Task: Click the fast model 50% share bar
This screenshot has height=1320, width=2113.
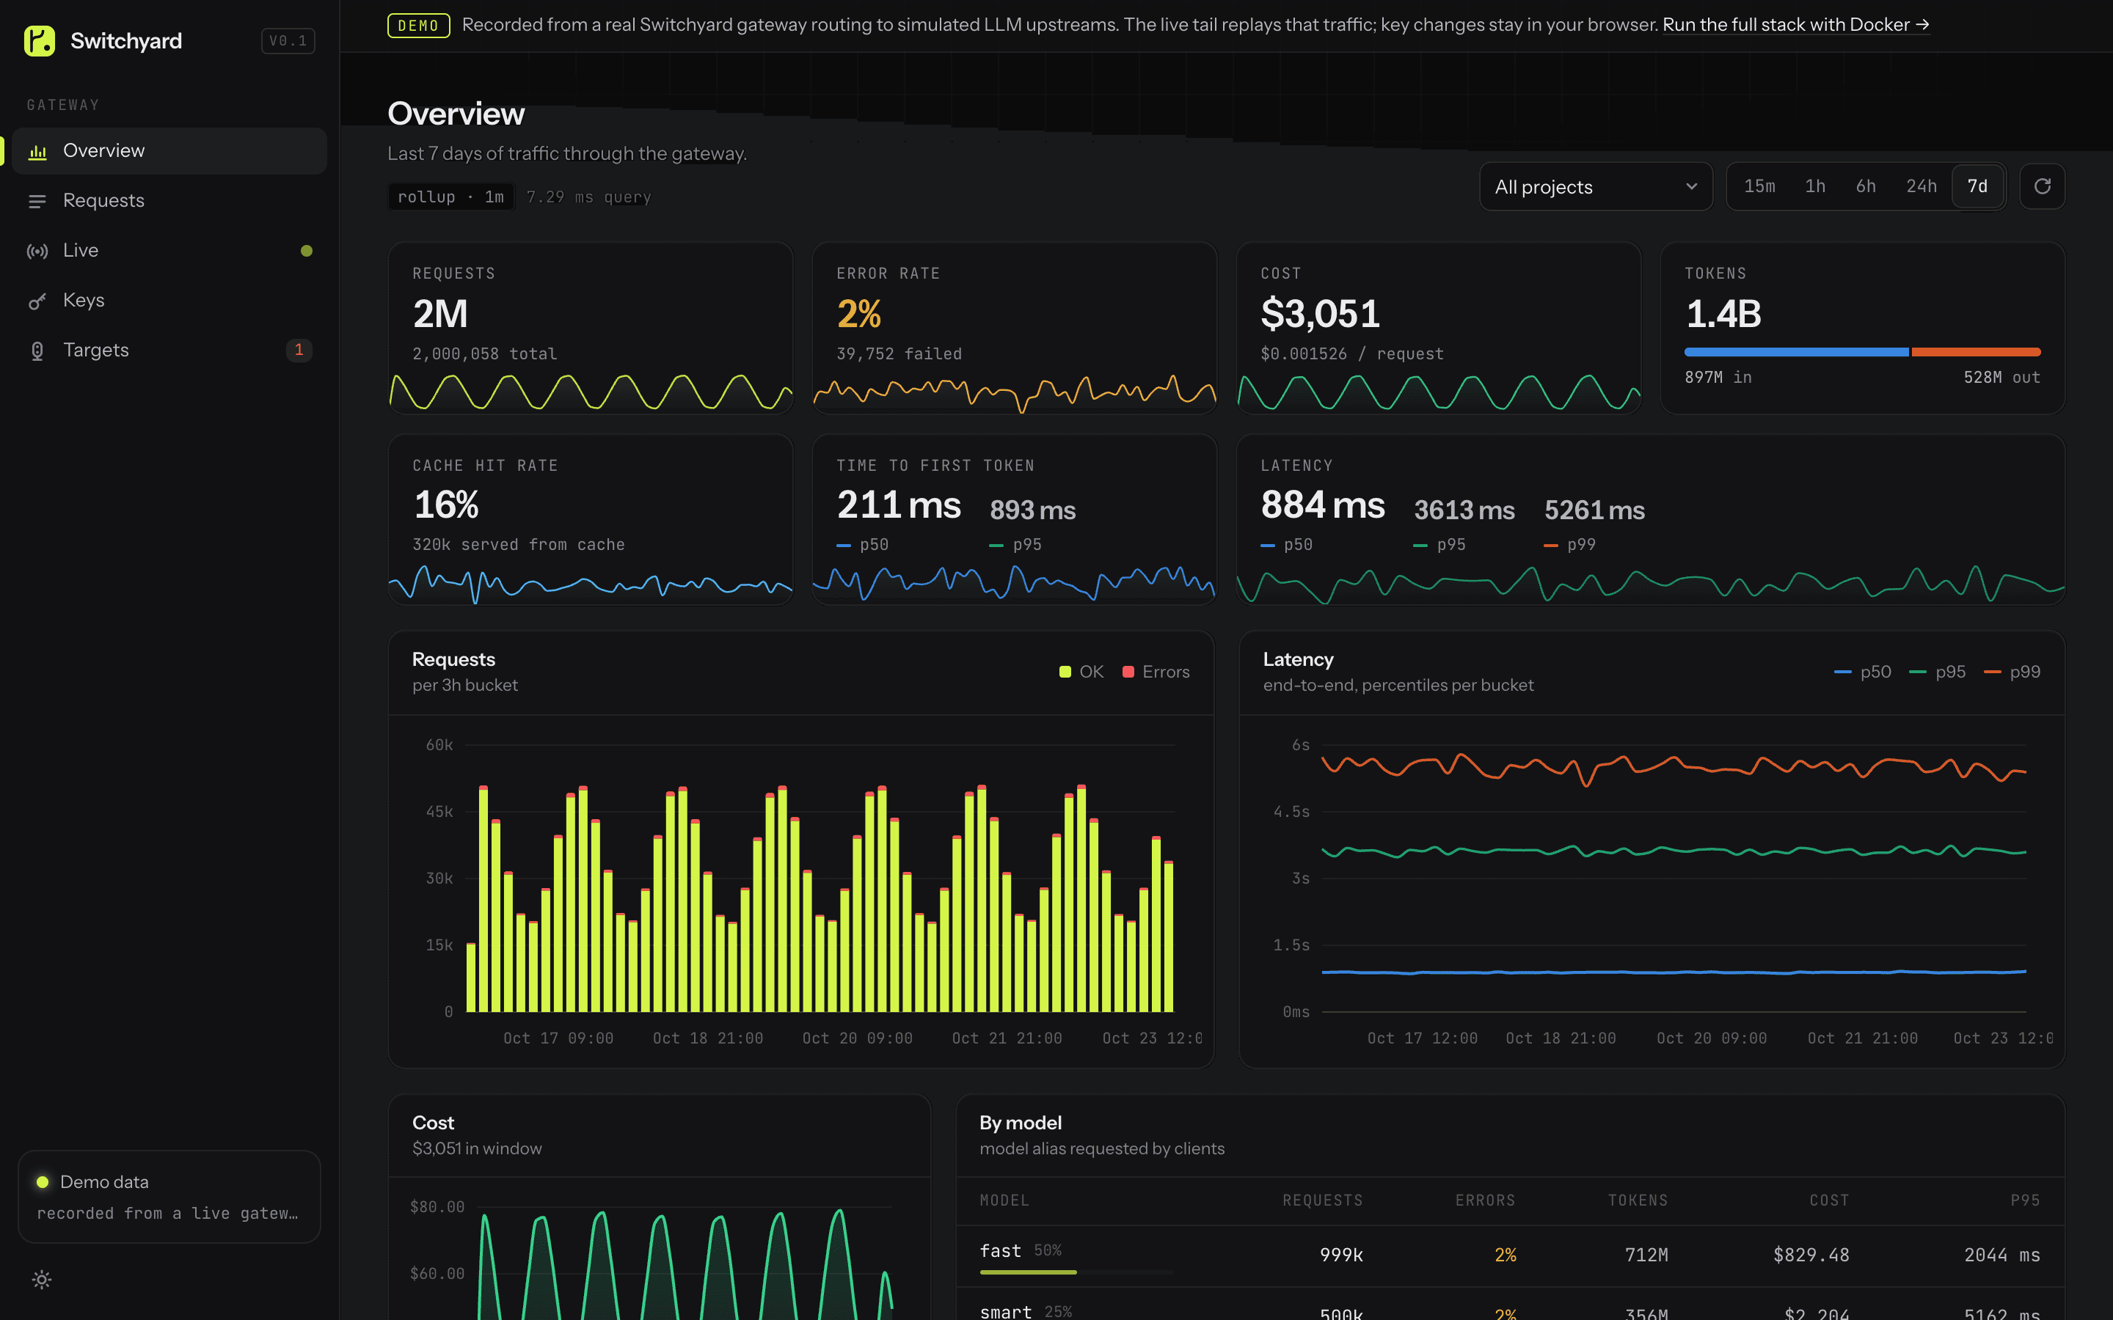Action: pos(1076,1272)
